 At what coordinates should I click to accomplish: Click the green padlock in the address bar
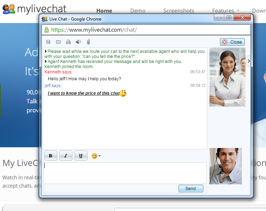point(46,30)
